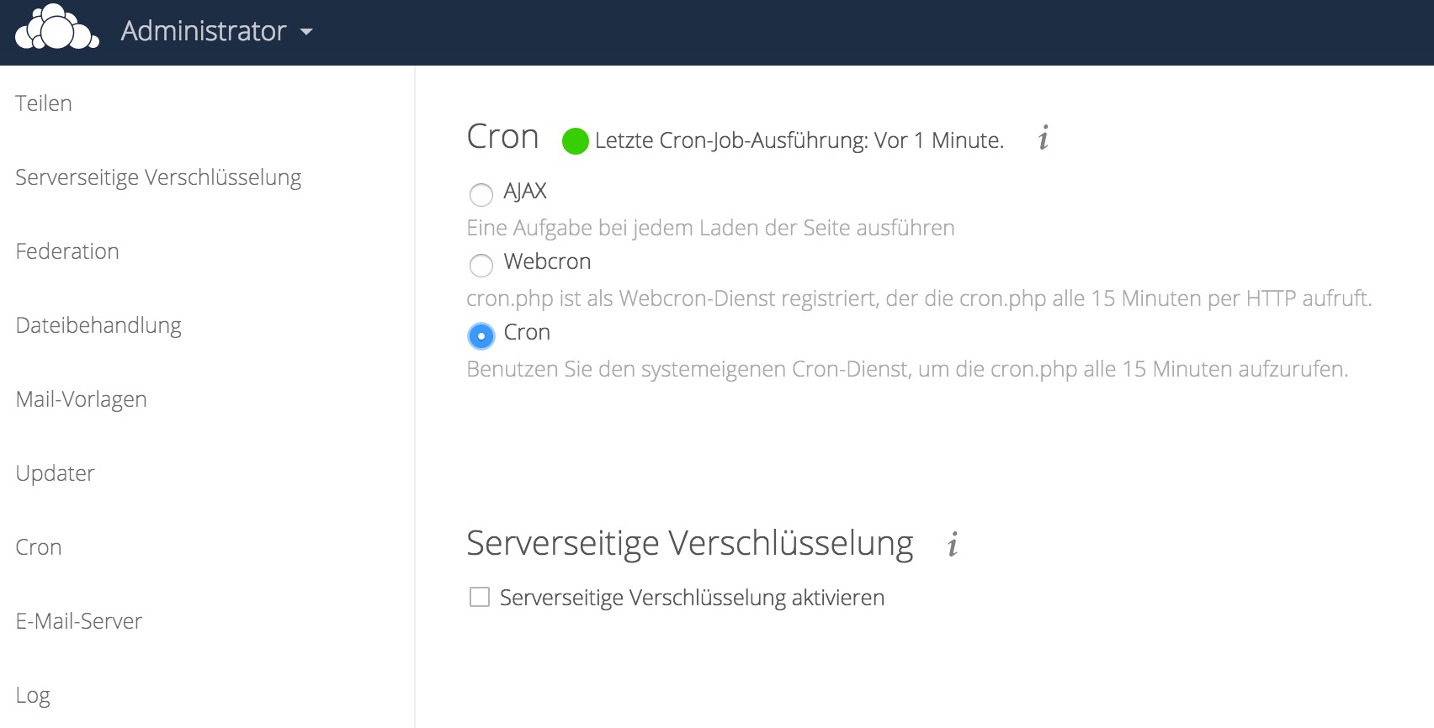Choose the Cron radio button
Screen dimensions: 1434x728
[x=481, y=336]
